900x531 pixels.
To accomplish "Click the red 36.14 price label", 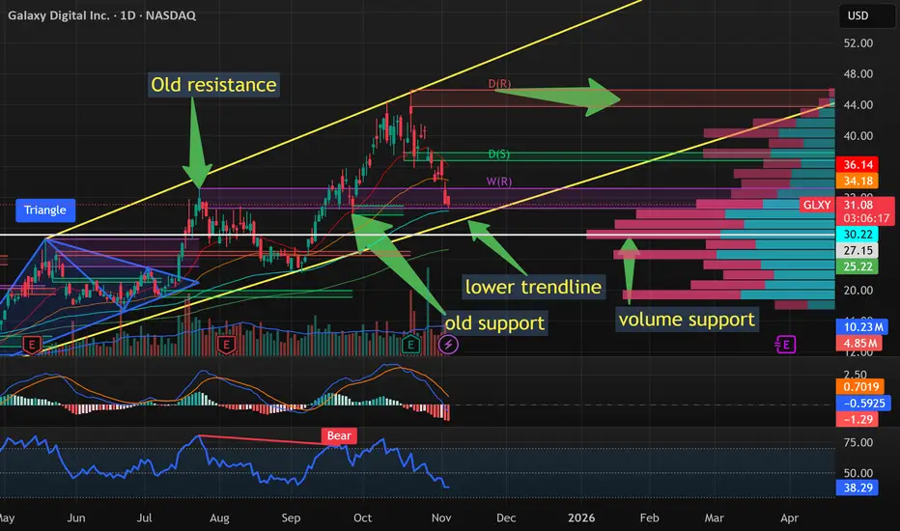I will coord(858,165).
